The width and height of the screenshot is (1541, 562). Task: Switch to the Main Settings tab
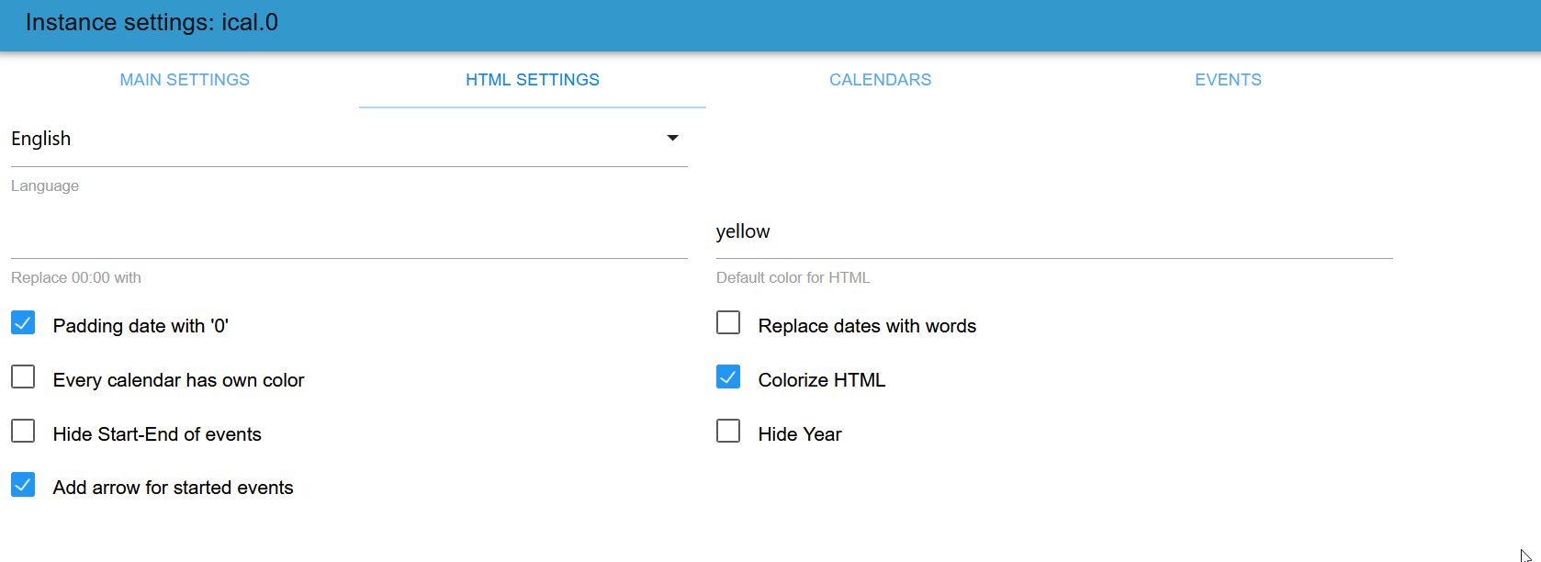185,80
